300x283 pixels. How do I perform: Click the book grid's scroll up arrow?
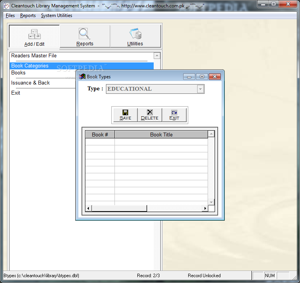tap(211, 134)
